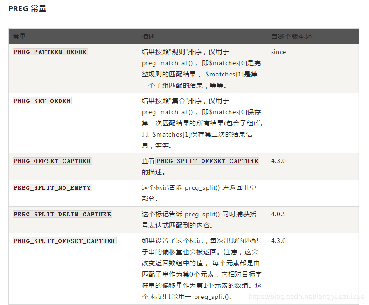Click 4.3.0 in the PREG_OFFSET_CAPTURE row
Viewport: 369px width, 305px height.
pyautogui.click(x=278, y=161)
